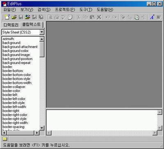Click the Copy icon in toolbar
164x149 pixels.
[86, 17]
